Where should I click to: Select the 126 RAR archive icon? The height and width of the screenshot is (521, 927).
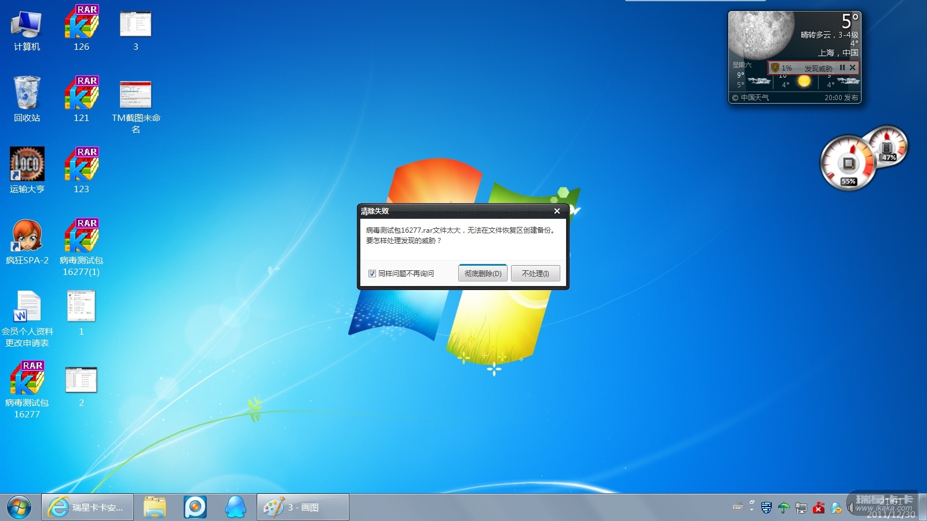[81, 29]
